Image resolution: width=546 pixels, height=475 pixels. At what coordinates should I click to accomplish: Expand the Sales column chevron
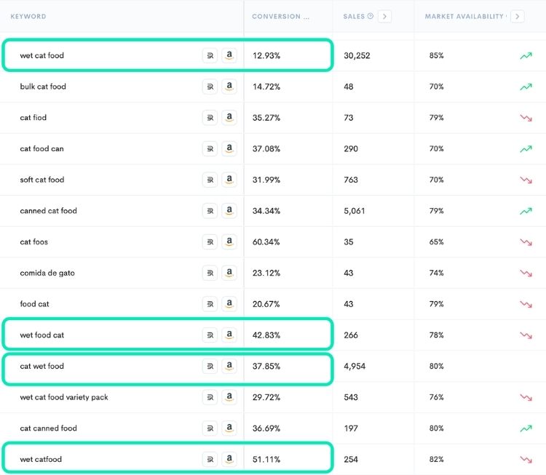[384, 16]
